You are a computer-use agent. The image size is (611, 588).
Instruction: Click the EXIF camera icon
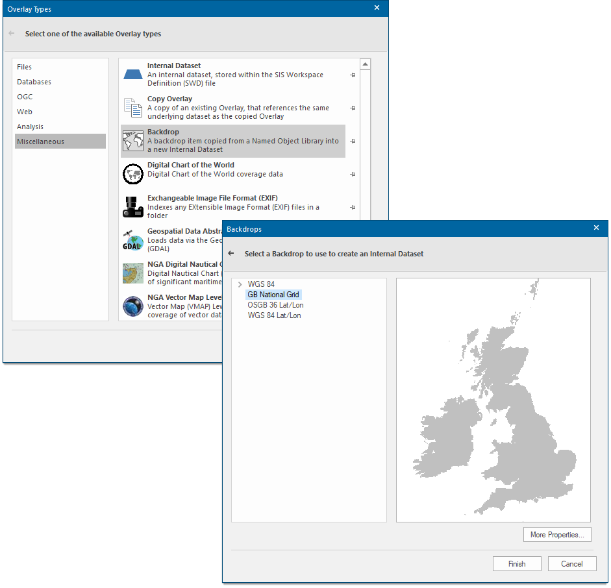coord(133,207)
